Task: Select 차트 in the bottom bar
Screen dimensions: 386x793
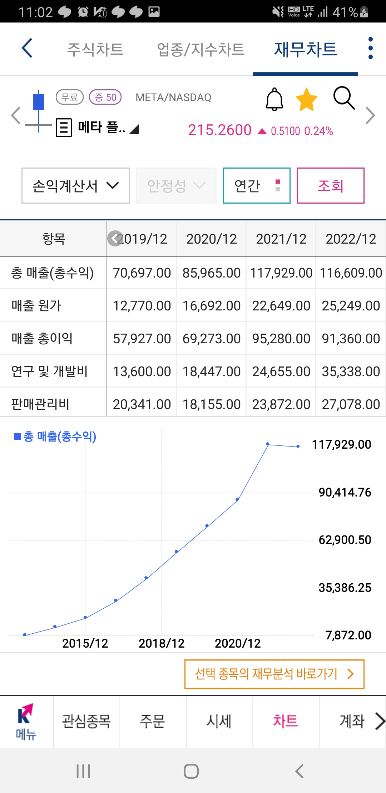Action: (286, 721)
